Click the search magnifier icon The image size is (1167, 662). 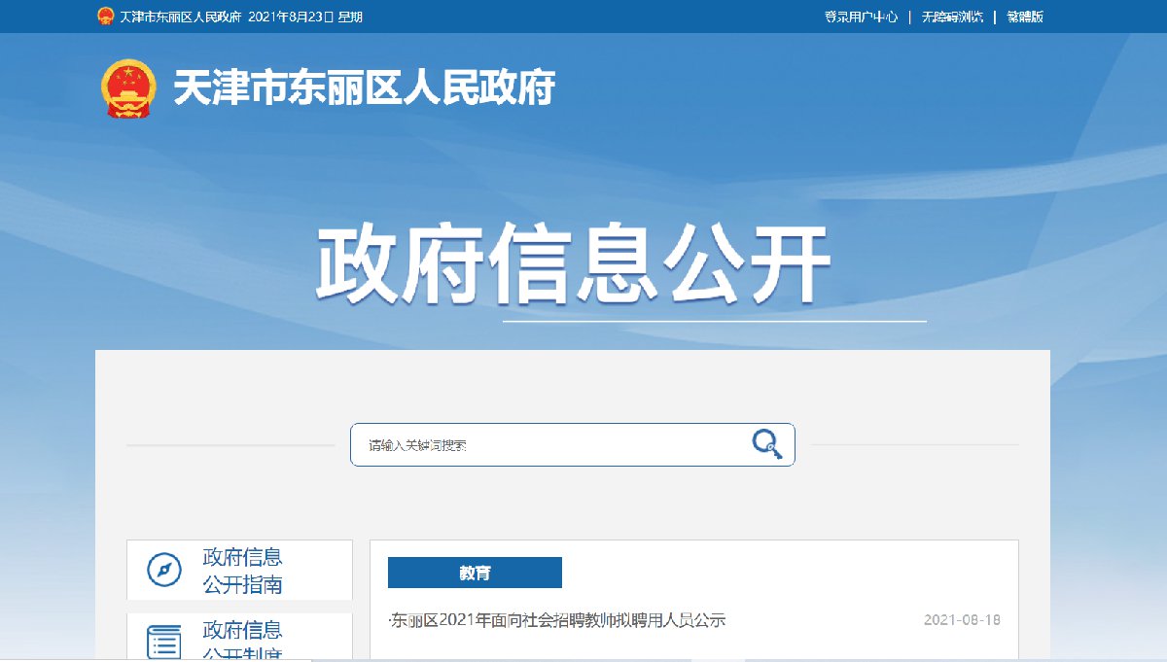pyautogui.click(x=767, y=443)
